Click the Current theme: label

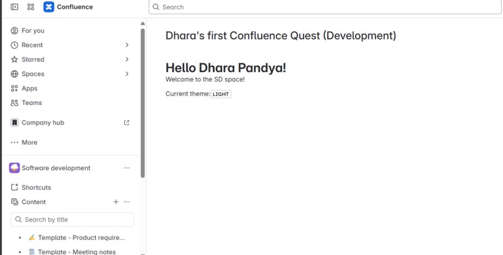188,94
